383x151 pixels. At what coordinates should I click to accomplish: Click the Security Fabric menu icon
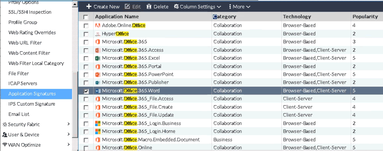(x=5, y=124)
